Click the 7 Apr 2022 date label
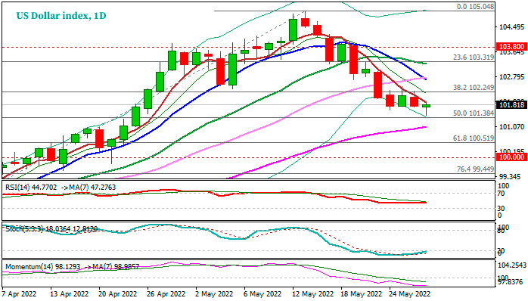 19,294
